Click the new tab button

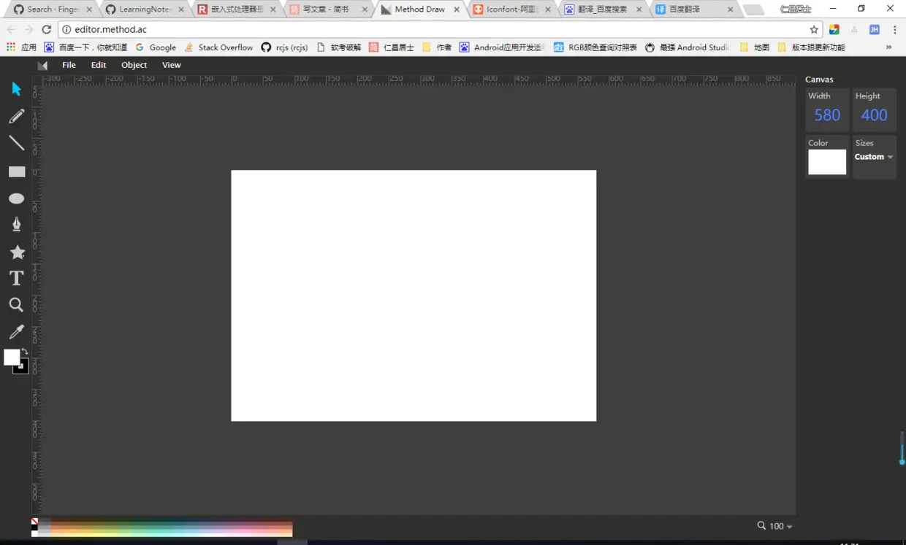pos(753,10)
